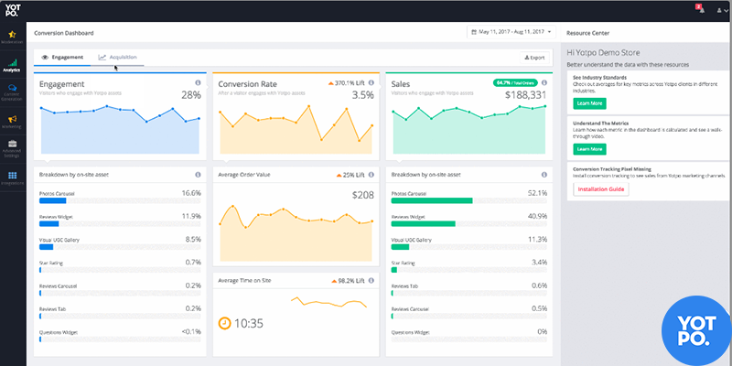The image size is (732, 366).
Task: Select the Analytics sidebar icon
Action: pos(11,64)
